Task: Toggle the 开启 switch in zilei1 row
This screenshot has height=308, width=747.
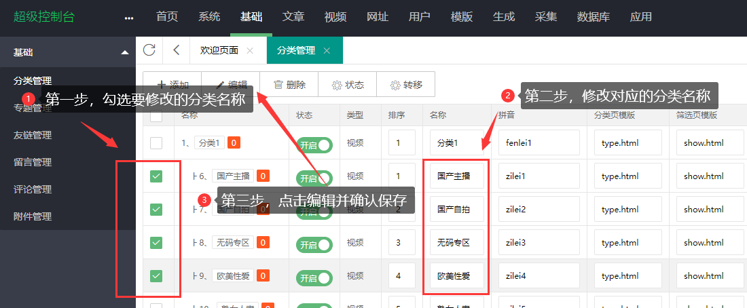Action: point(314,178)
